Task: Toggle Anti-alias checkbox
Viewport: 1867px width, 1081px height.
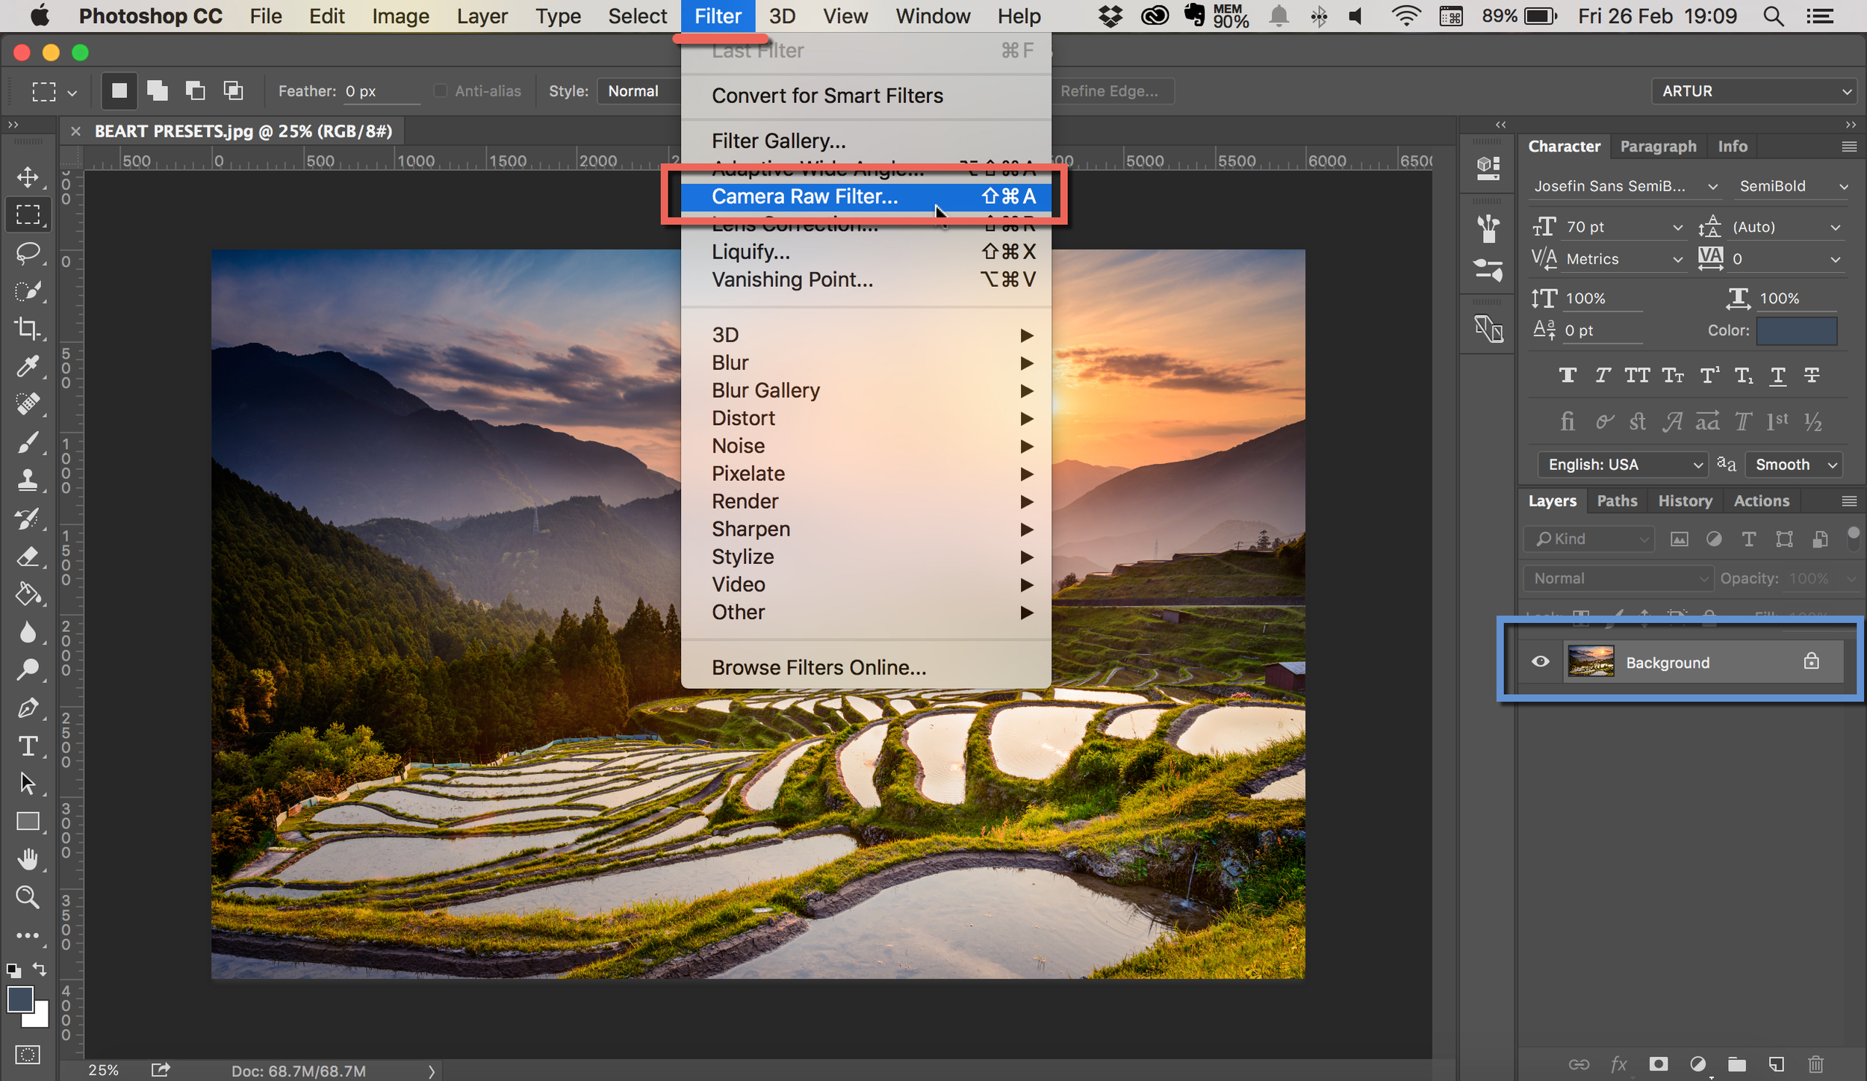Action: 436,90
